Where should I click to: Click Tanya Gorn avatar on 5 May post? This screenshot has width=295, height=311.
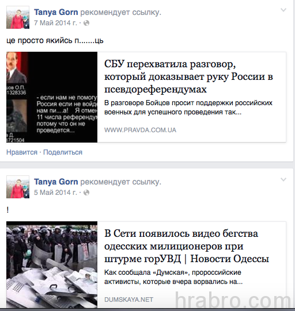[18, 187]
